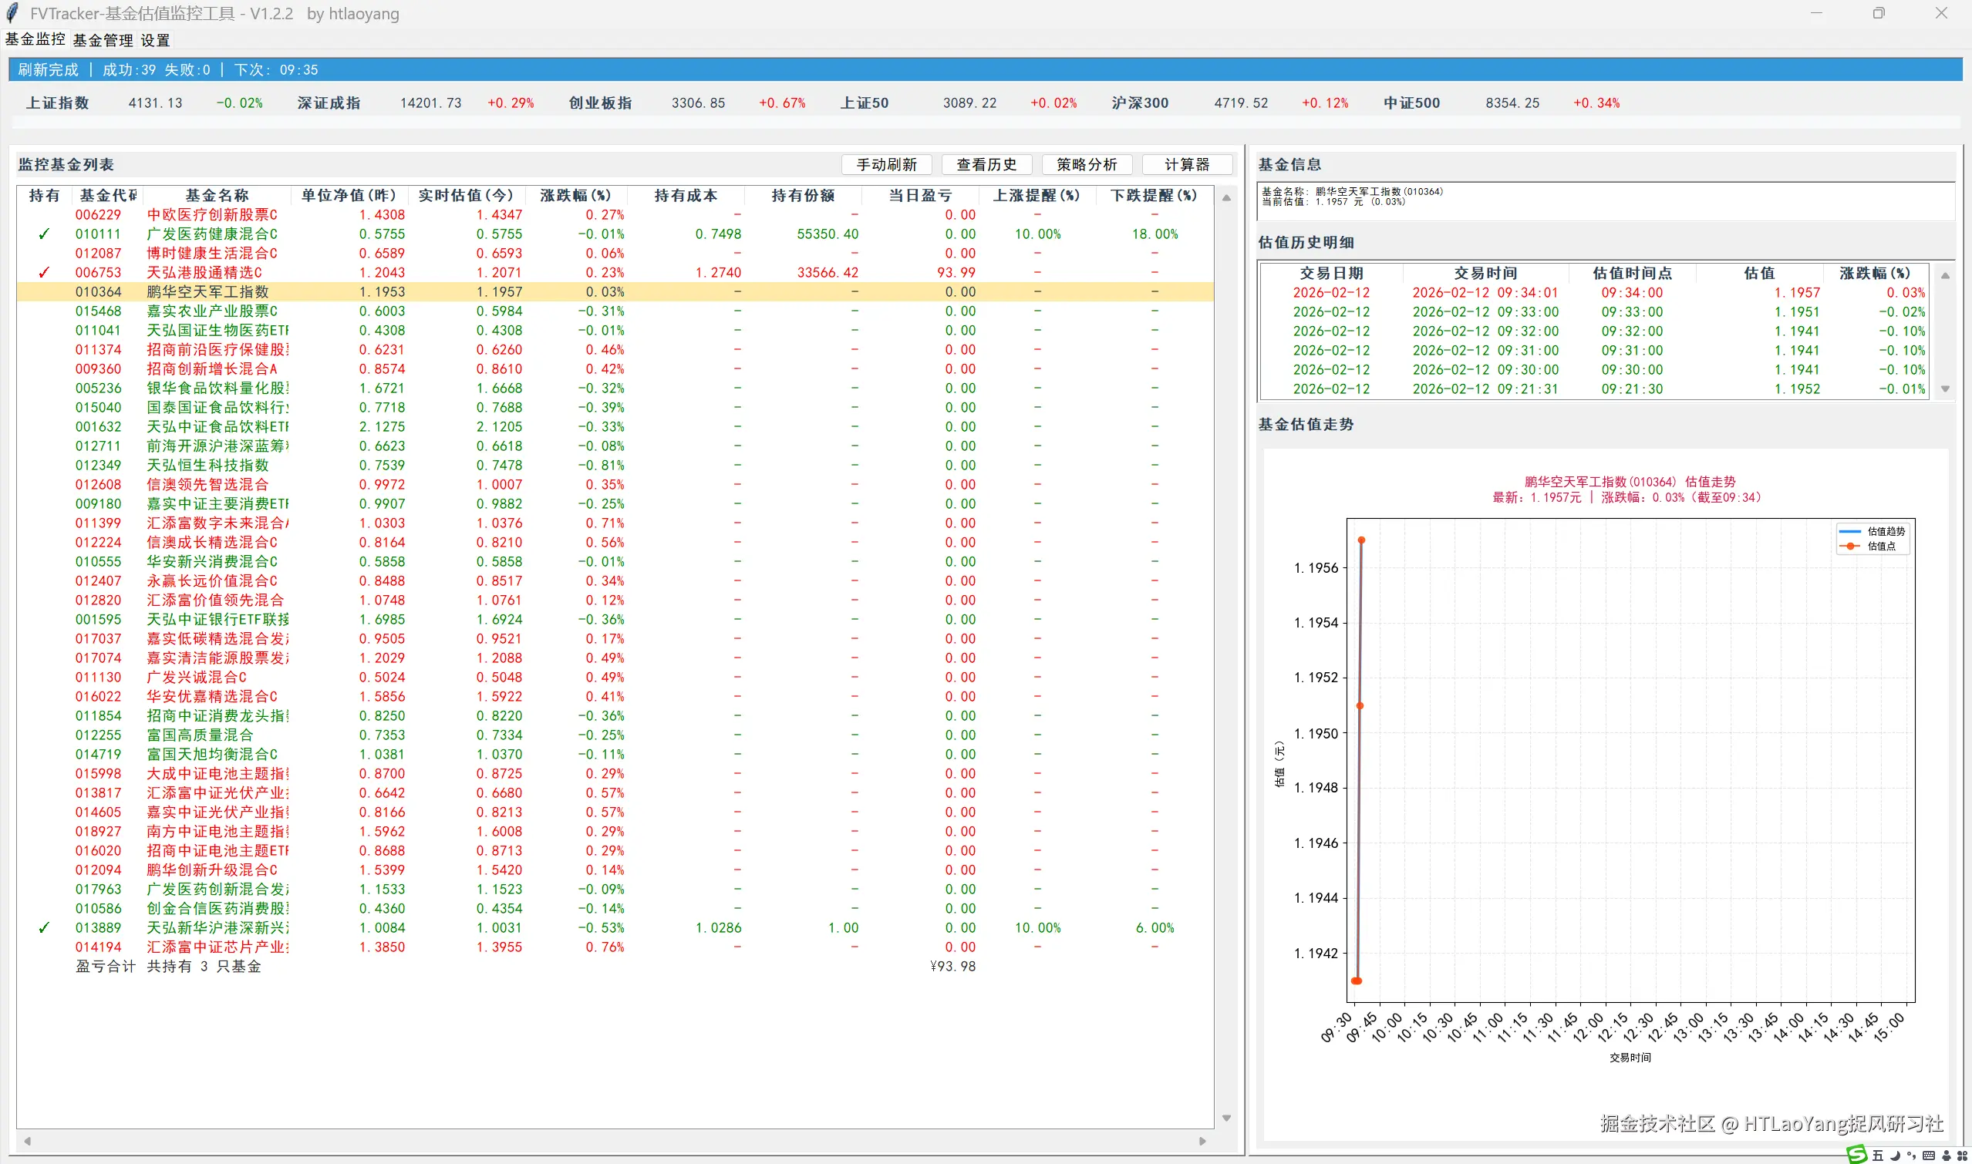This screenshot has height=1164, width=1972.
Task: Toggle the red checkmark for fund 006753
Action: (44, 273)
